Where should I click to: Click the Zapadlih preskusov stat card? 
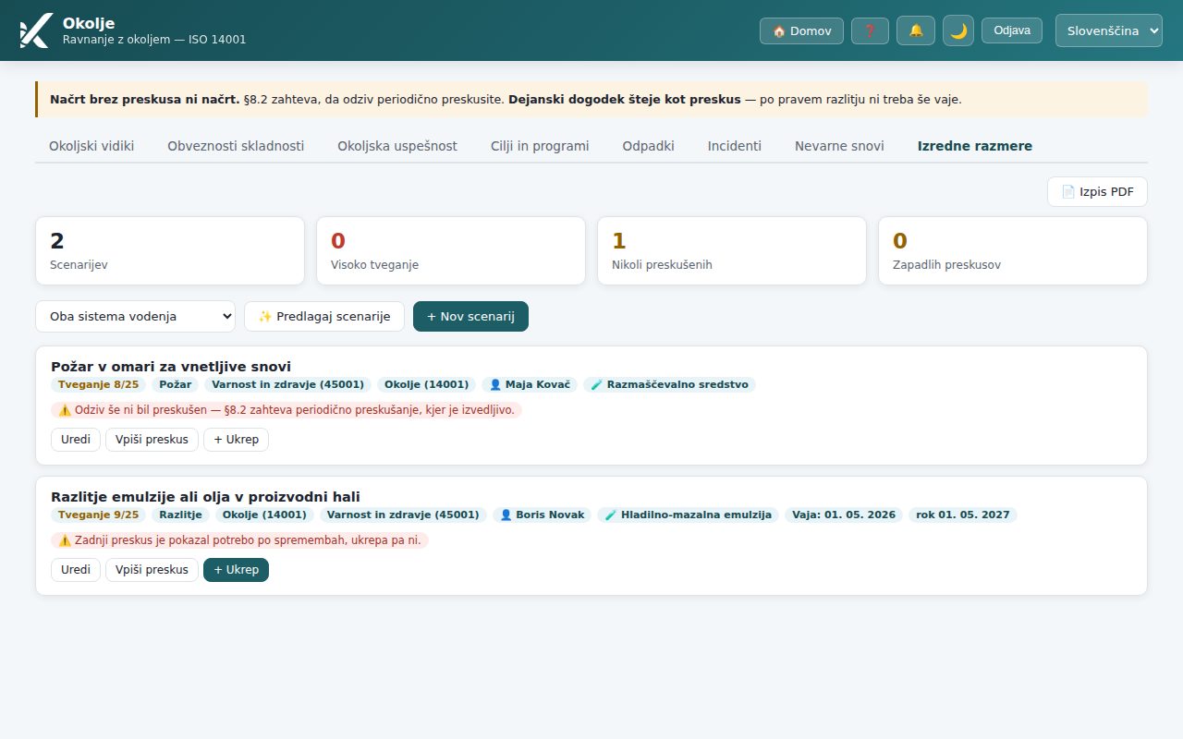1013,251
